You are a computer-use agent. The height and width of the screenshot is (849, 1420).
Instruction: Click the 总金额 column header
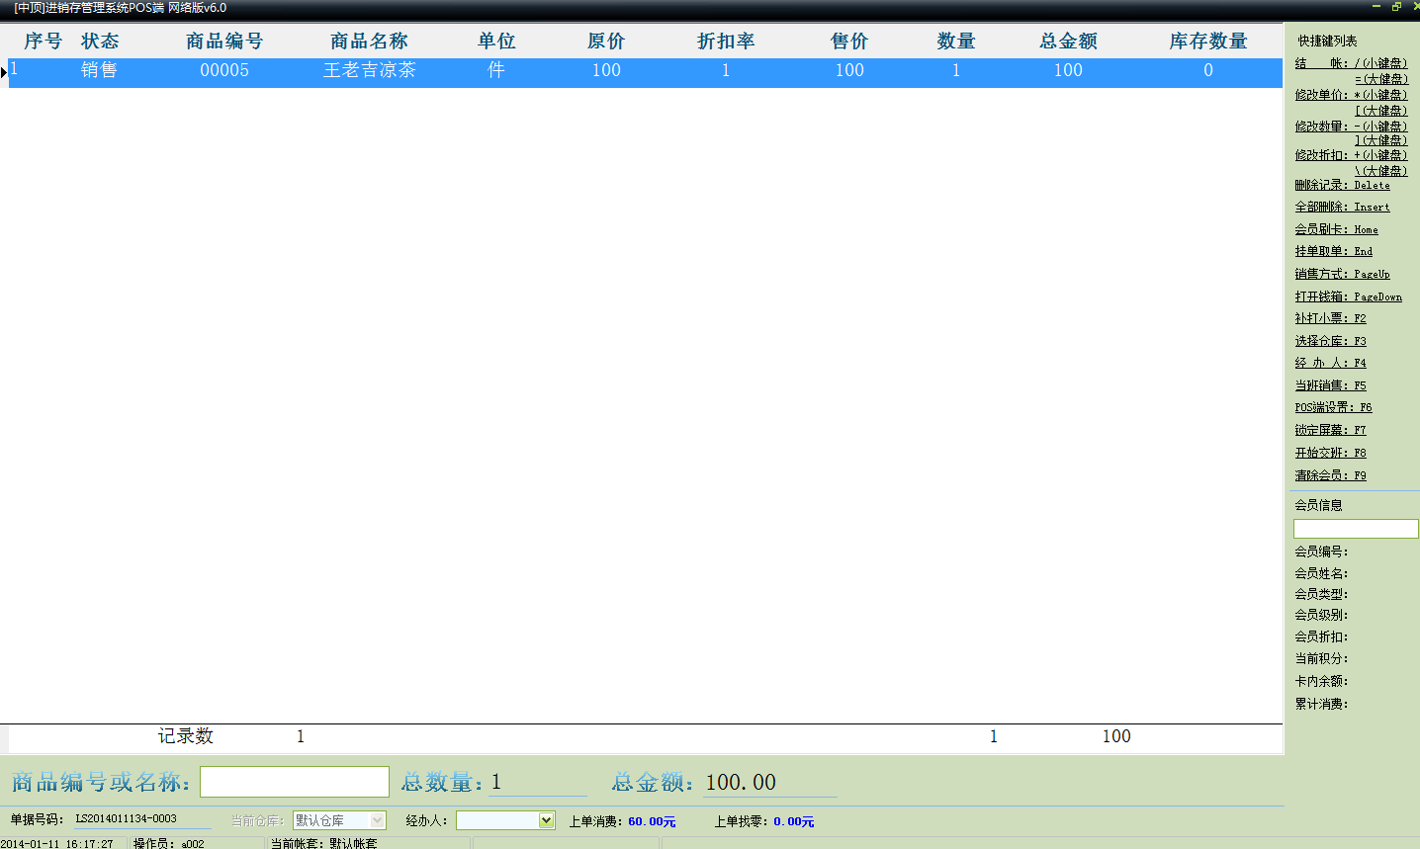click(x=1068, y=42)
